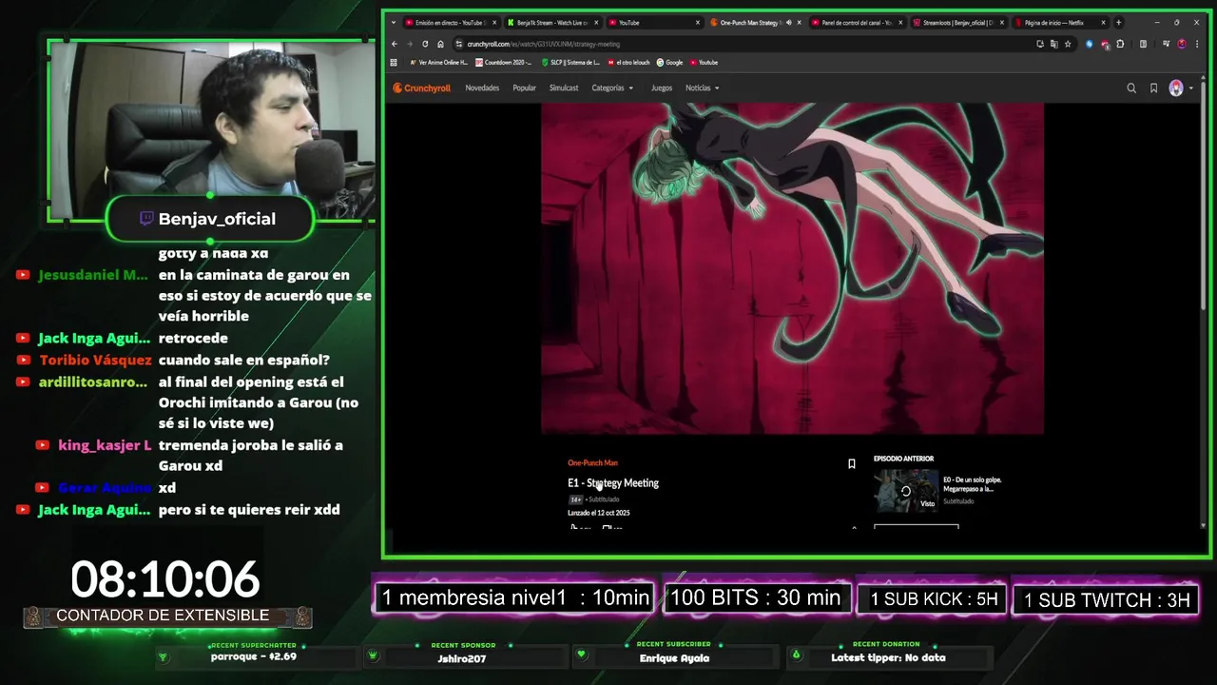
Task: Open the Ver Anime Online bookmark
Action: 438,63
